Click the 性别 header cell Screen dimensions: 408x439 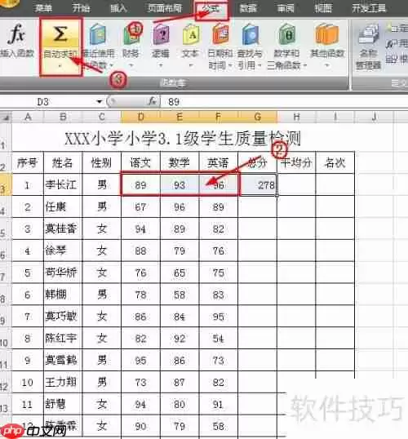pos(102,162)
